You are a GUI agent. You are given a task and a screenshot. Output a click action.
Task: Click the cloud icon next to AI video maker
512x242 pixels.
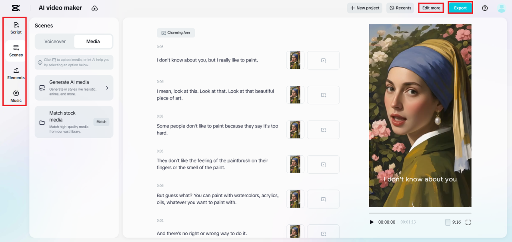(94, 8)
